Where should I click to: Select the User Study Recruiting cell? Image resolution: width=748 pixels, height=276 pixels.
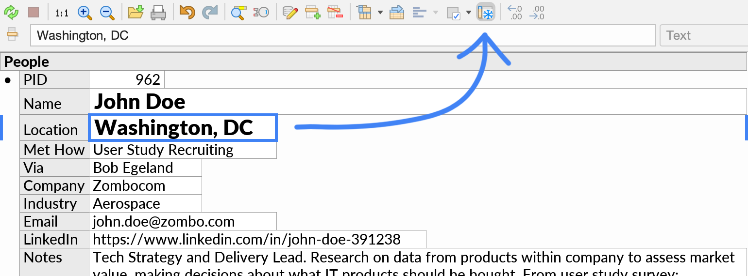(x=183, y=150)
